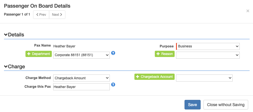This screenshot has height=112, width=253.
Task: Open the empty Reason dropdown
Action: coord(208,55)
